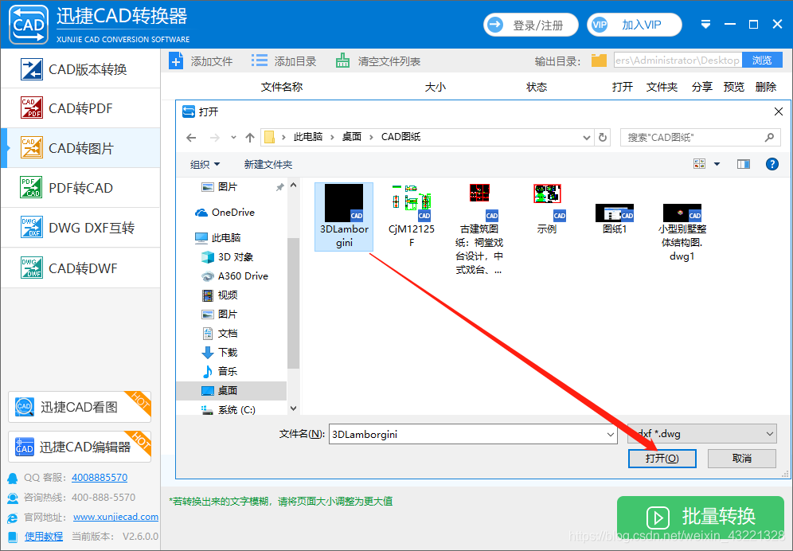Screen dimensions: 793x551
Task: Open www.xunjiecad.com website link
Action: pos(115,517)
